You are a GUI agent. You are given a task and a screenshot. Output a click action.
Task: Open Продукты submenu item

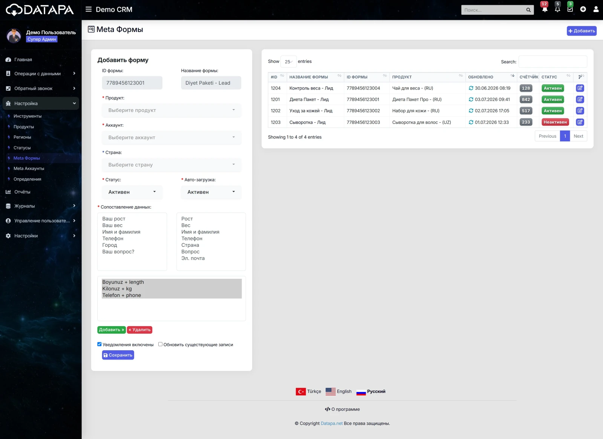pyautogui.click(x=24, y=127)
